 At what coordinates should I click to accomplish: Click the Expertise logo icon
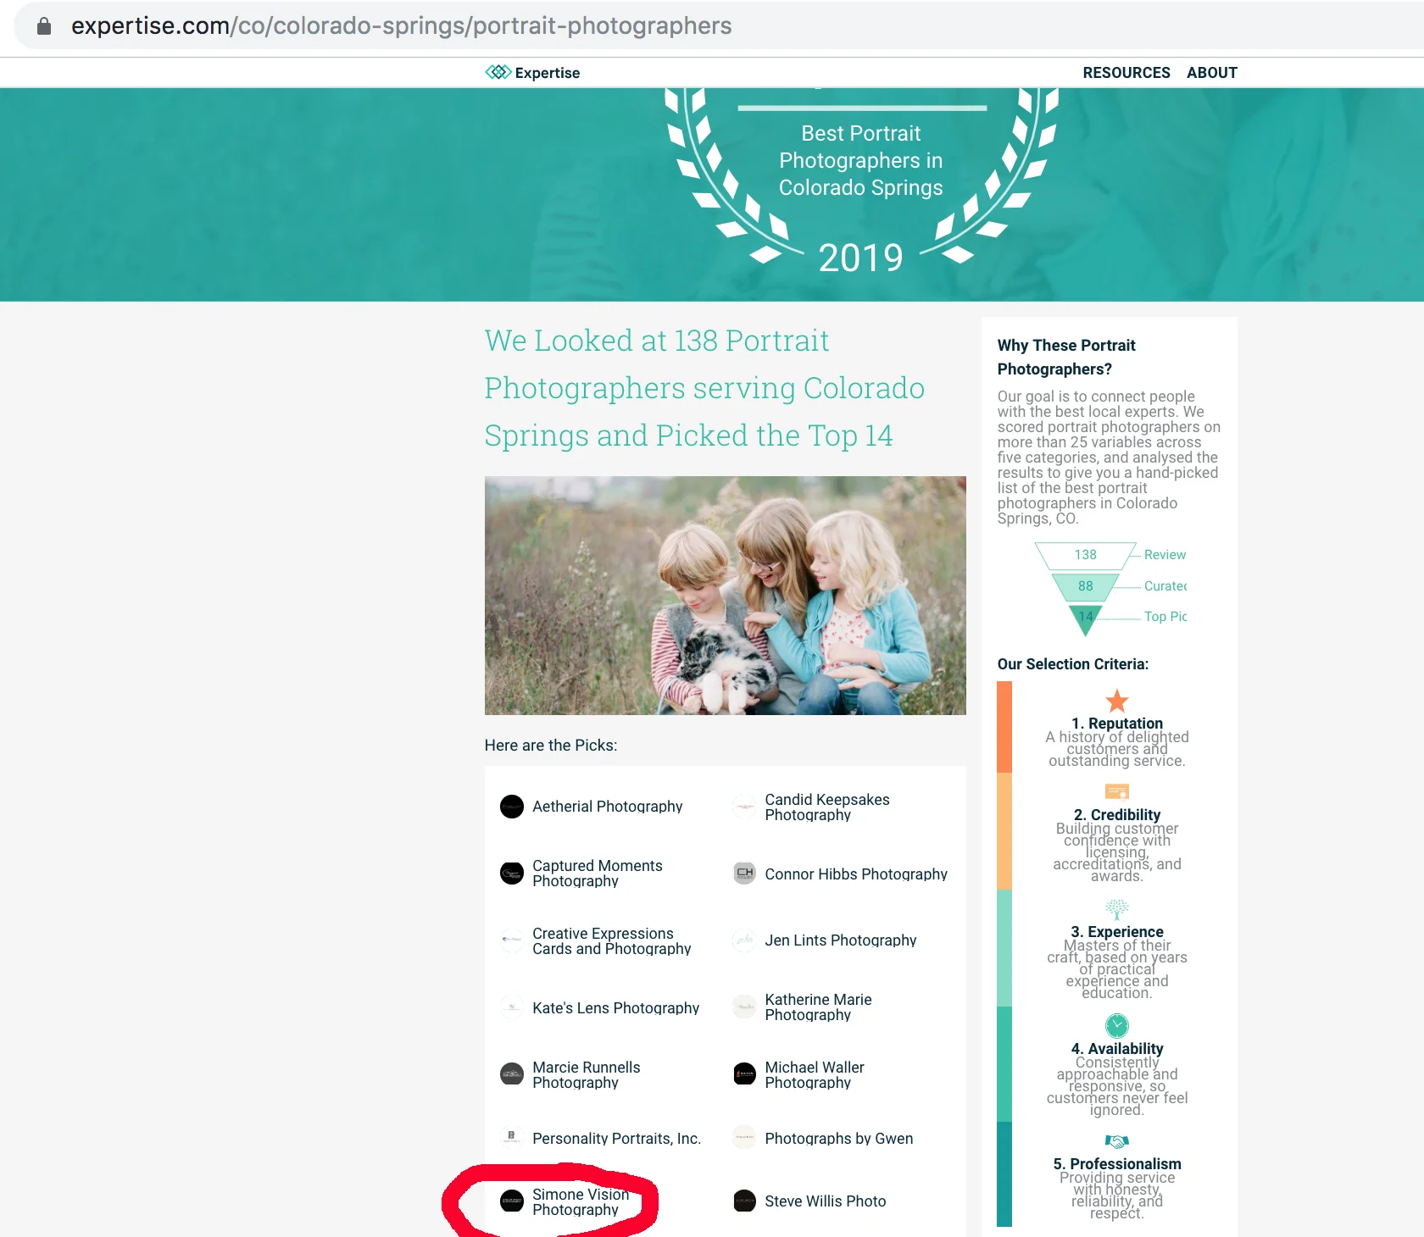[498, 72]
